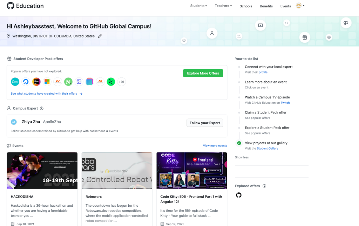Click the Canva offer icon

tap(15, 82)
